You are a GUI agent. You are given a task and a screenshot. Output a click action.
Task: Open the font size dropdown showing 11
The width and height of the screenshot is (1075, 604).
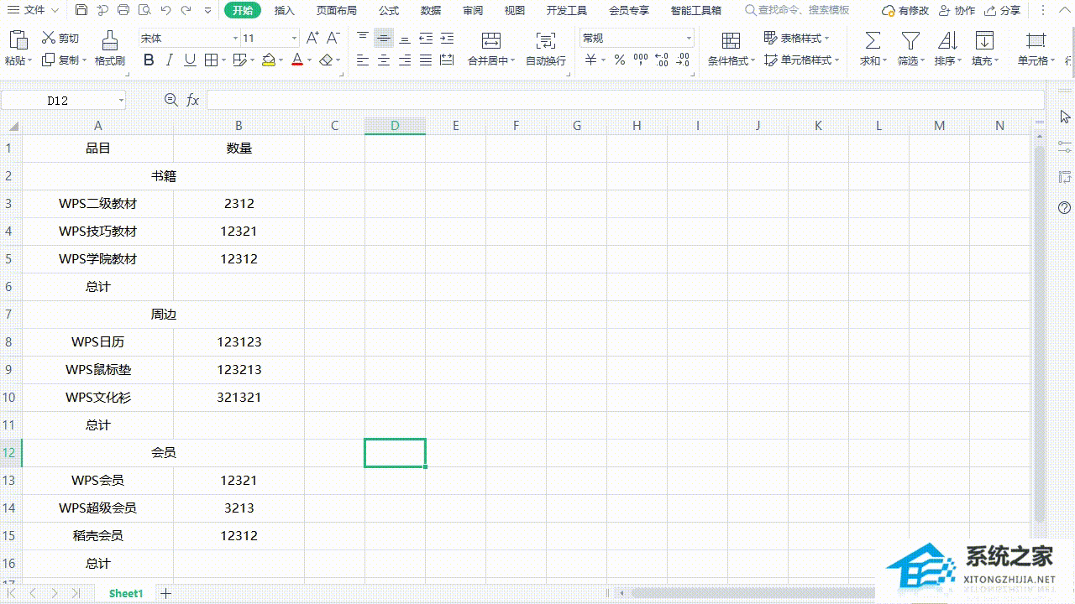294,39
